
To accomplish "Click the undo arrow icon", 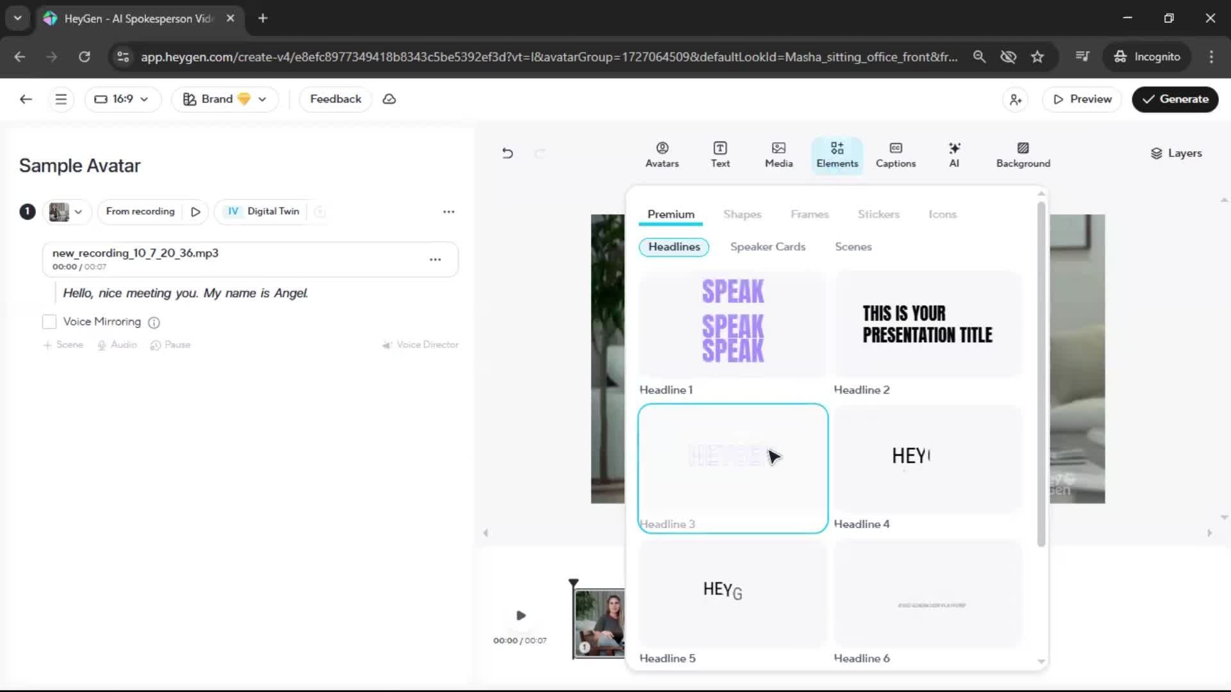I will [507, 153].
